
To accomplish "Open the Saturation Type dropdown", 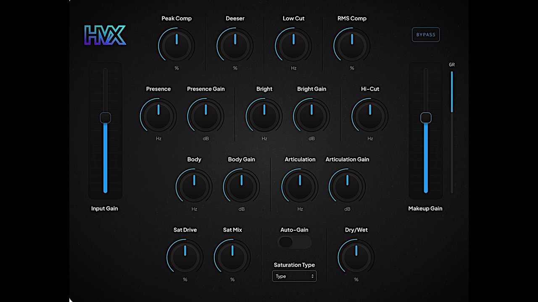I will point(294,276).
